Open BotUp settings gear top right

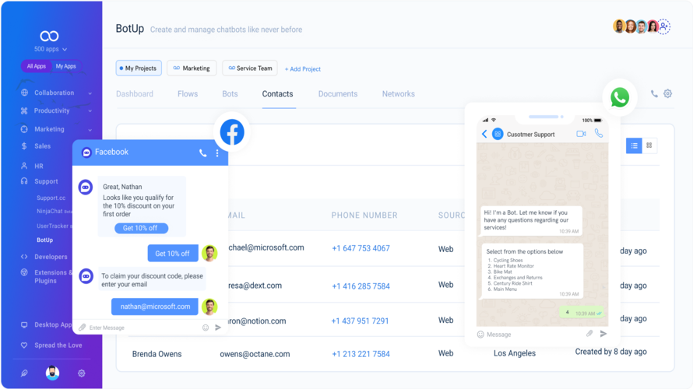(668, 93)
